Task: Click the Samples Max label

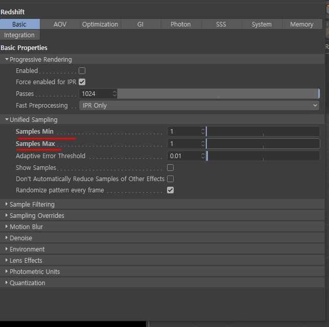Action: coord(35,144)
